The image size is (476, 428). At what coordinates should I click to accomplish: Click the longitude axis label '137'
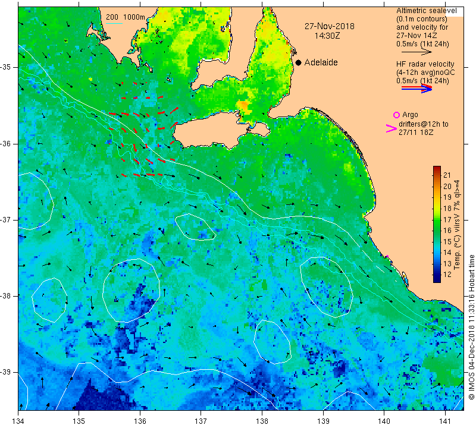pos(201,421)
